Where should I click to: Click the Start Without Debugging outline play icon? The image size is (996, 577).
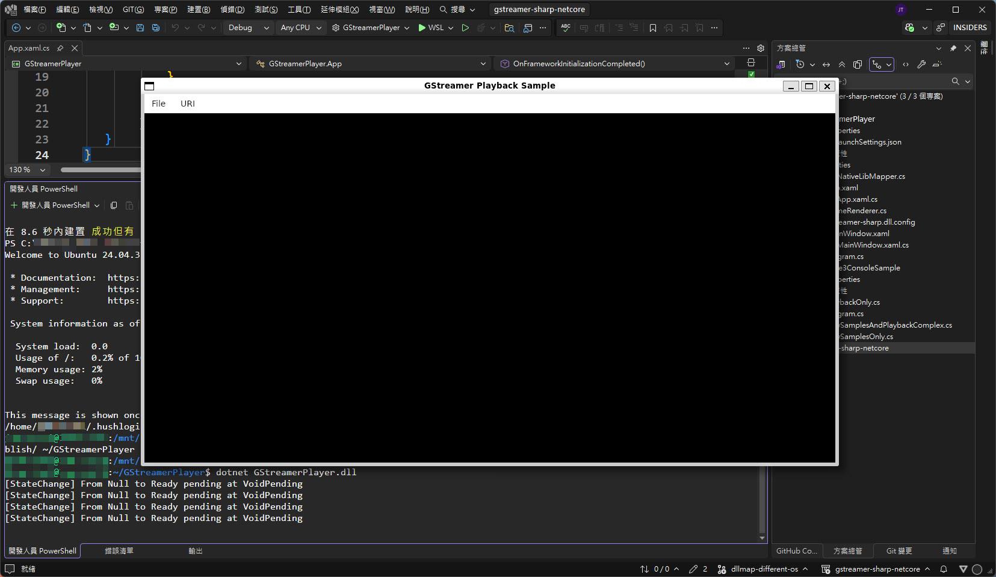tap(465, 28)
